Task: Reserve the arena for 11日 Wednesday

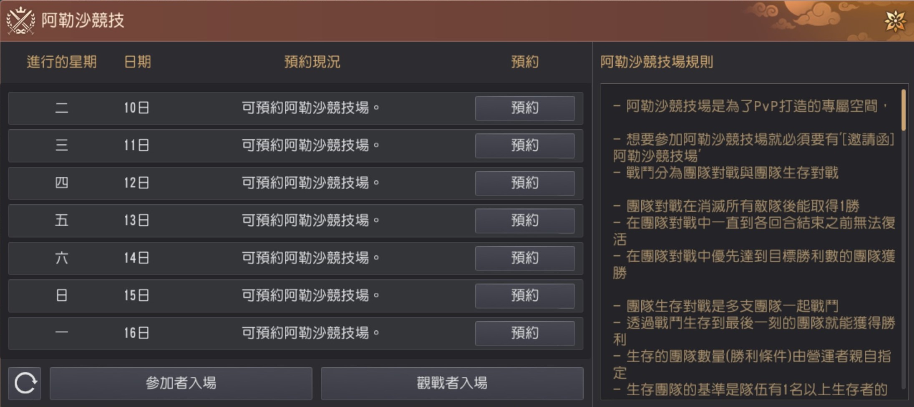Action: 525,146
